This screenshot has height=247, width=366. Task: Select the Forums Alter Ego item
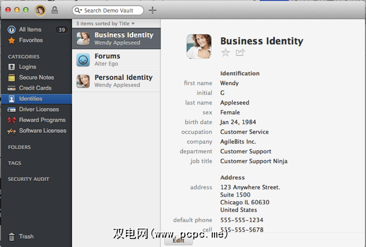[117, 59]
